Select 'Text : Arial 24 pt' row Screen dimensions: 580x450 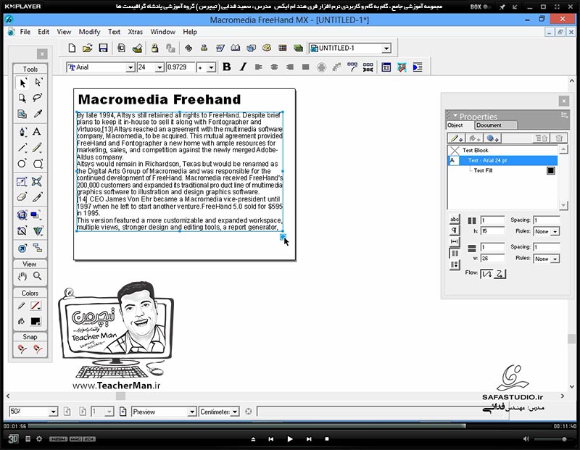502,160
